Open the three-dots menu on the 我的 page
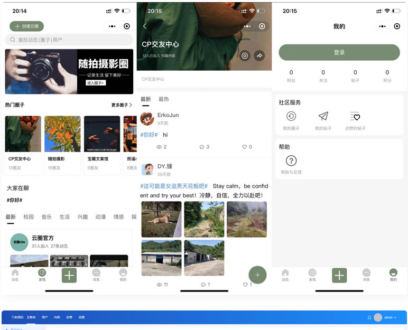The width and height of the screenshot is (408, 330). click(382, 26)
